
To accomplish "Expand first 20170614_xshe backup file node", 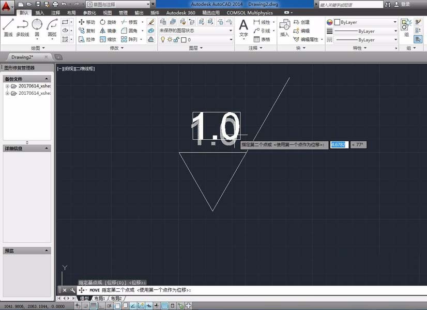I will 8,86.
